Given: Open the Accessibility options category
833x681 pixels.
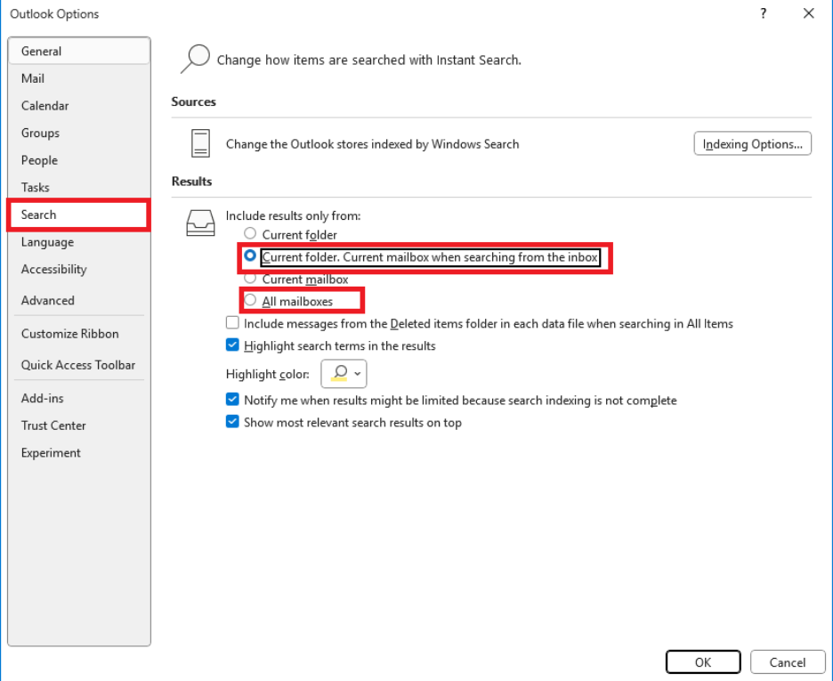Looking at the screenshot, I should click(79, 270).
